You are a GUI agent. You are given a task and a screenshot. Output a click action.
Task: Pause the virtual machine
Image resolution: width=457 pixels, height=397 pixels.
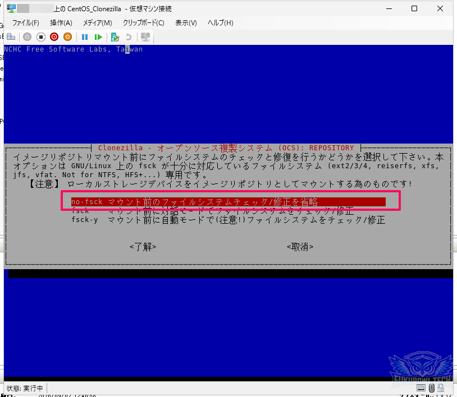[x=85, y=37]
